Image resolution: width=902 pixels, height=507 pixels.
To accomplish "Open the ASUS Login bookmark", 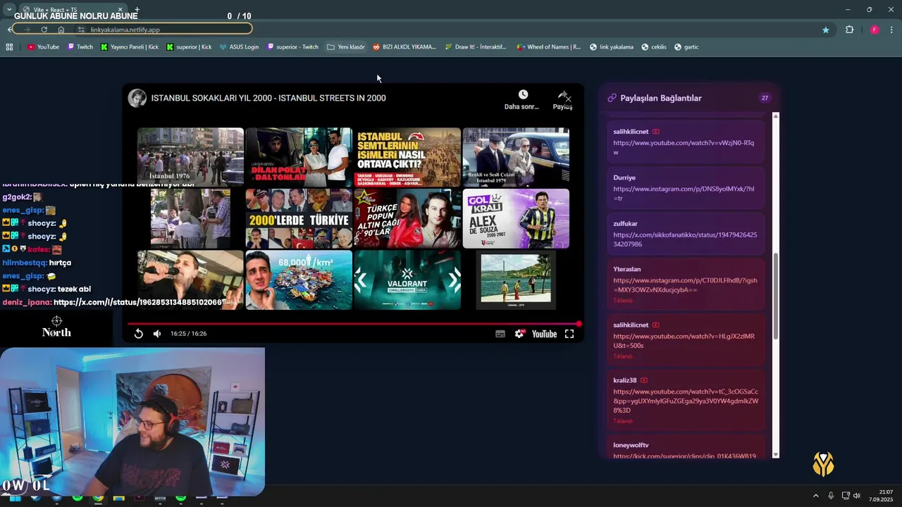I will (x=239, y=47).
